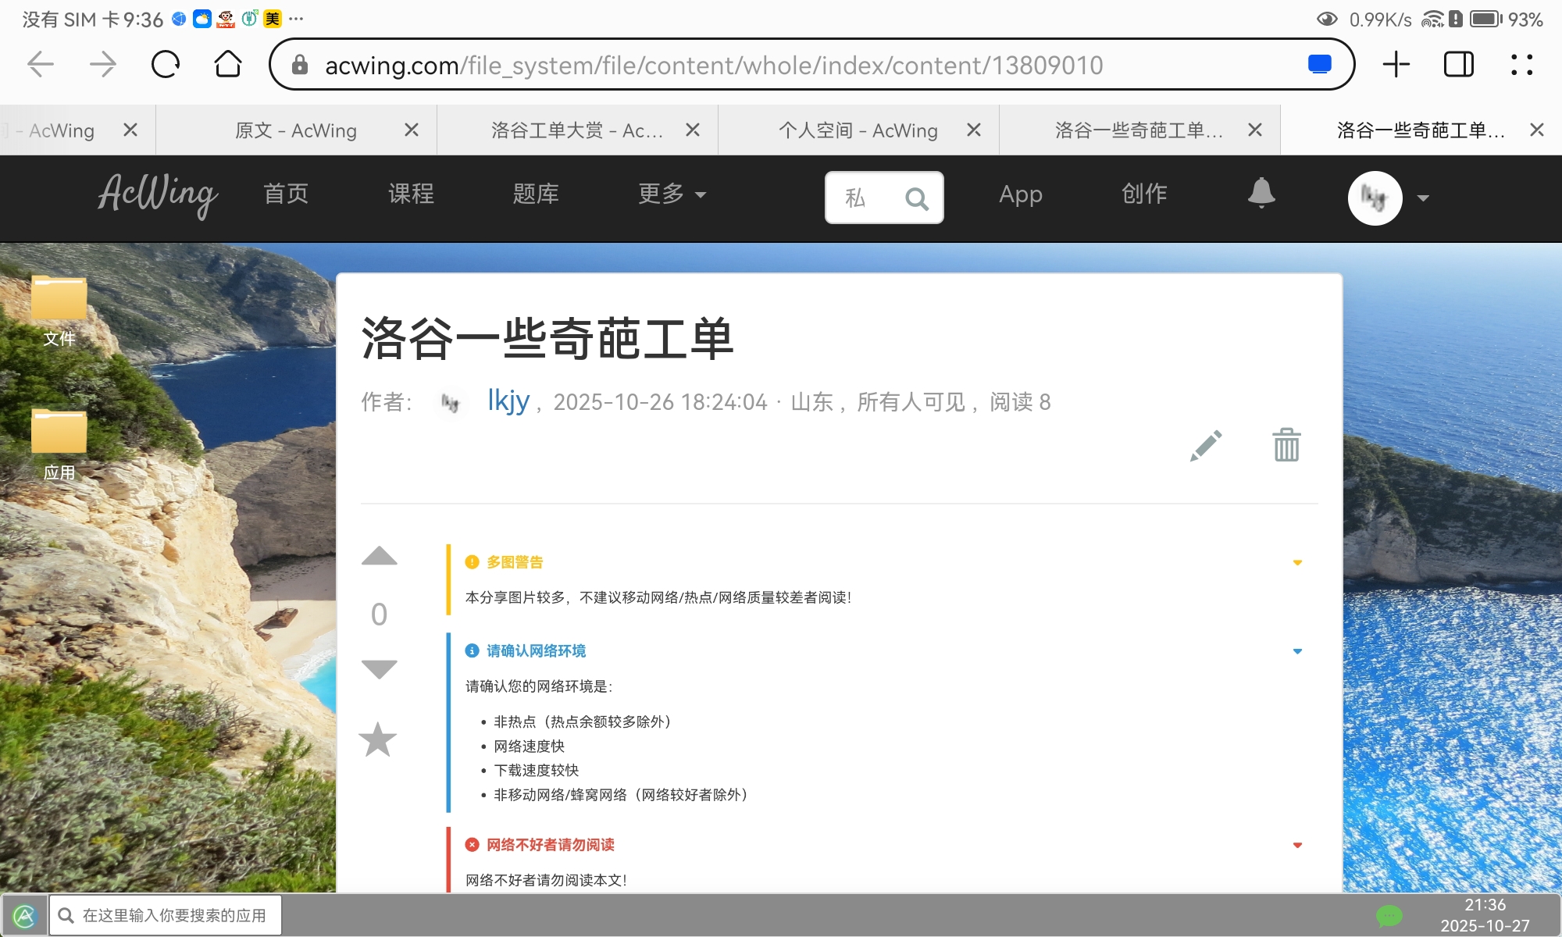
Task: Focus the taskbar app search field
Action: 173,915
